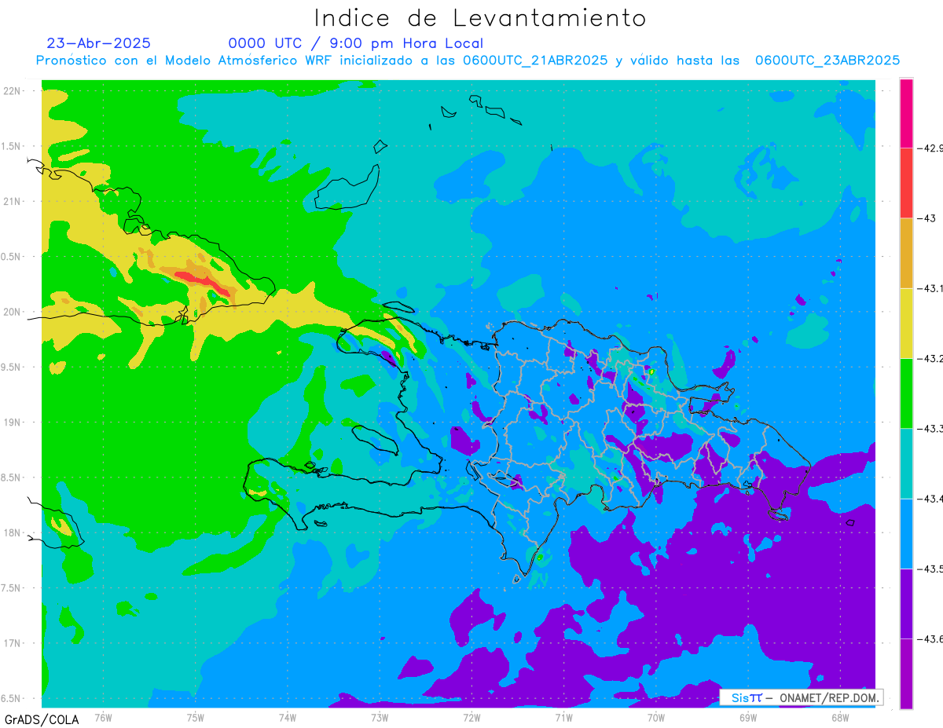Select the yellow legend swatch between -43.1 and -43.2
943x728 pixels.
[x=906, y=323]
